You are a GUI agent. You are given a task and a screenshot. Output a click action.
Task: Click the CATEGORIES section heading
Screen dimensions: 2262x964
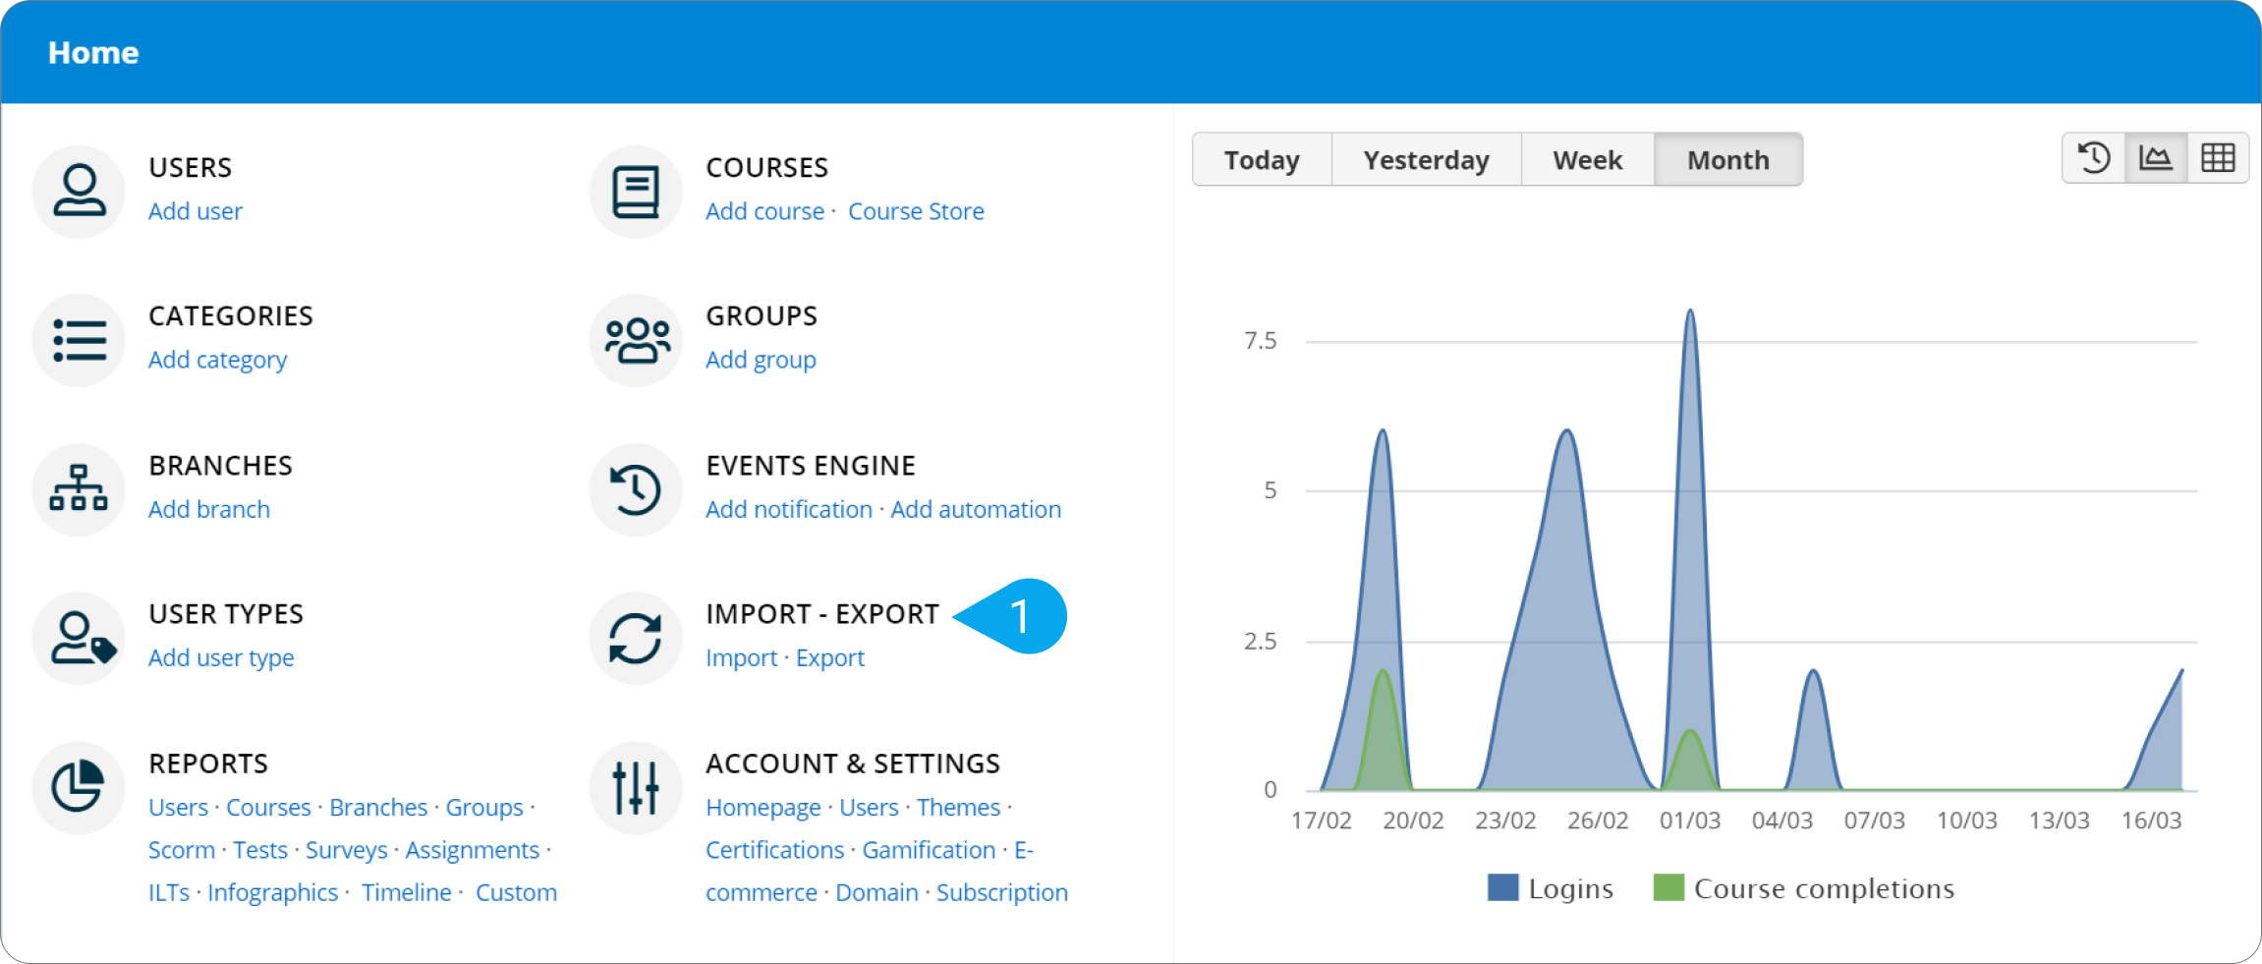[x=231, y=316]
